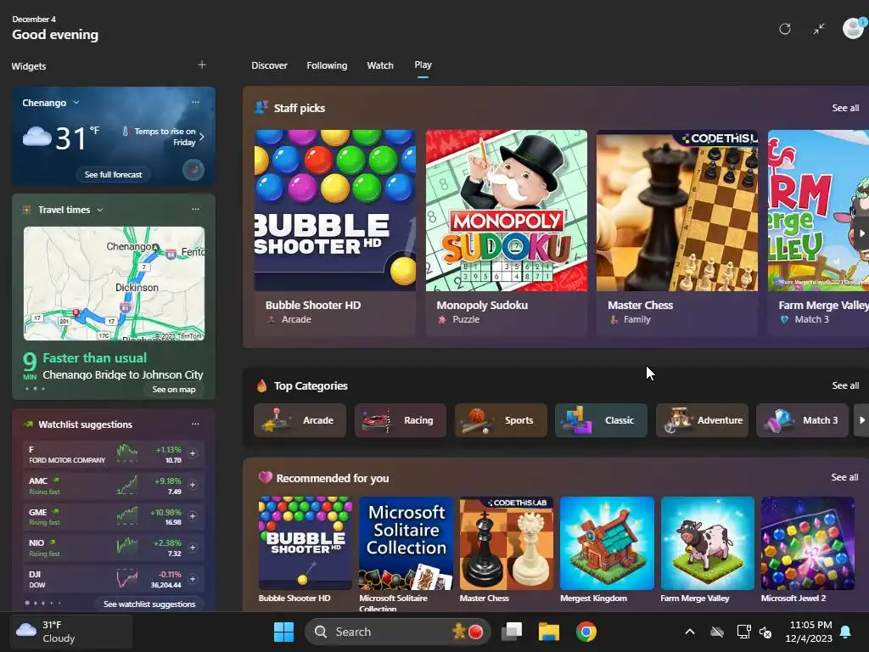Add NIO stock to watchlist
The image size is (869, 652).
[x=193, y=548]
